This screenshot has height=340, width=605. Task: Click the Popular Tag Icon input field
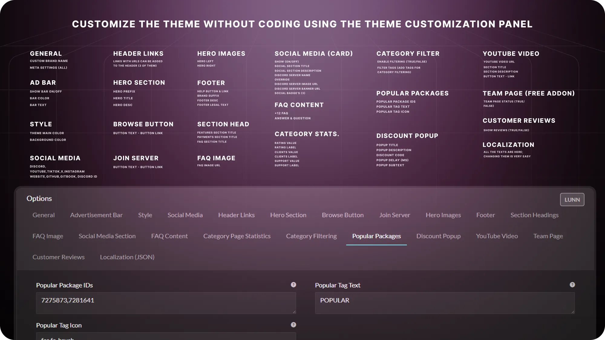click(x=166, y=336)
